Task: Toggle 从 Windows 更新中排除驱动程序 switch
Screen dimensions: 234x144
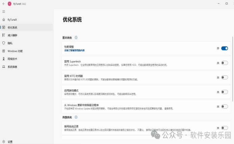Action: coord(225,106)
